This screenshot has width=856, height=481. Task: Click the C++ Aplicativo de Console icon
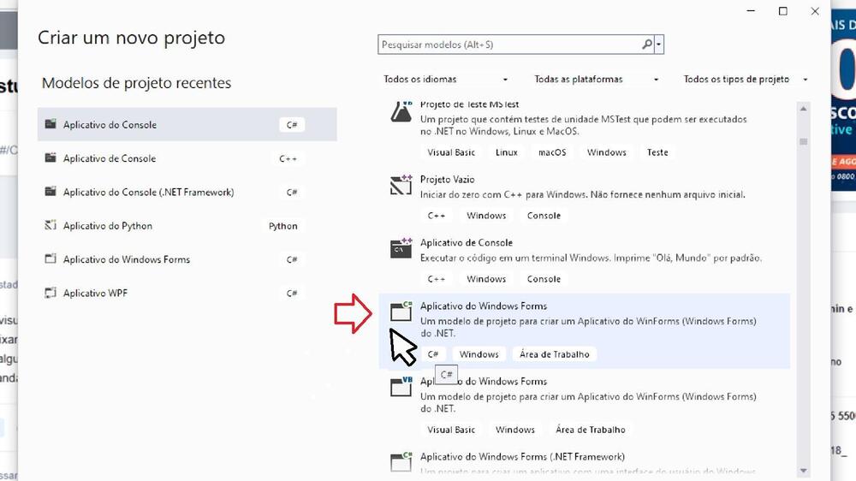coord(401,248)
